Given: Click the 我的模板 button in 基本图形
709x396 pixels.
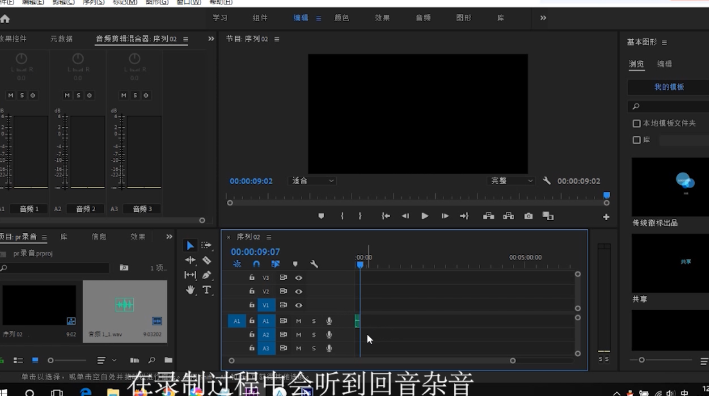Looking at the screenshot, I should pos(669,87).
